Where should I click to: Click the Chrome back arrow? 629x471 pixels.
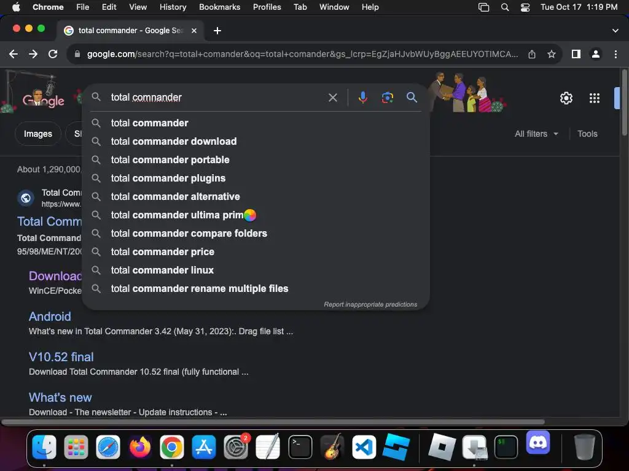pos(14,54)
